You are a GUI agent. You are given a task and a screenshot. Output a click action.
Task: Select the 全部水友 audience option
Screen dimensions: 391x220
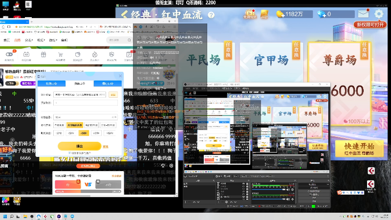pos(59,125)
